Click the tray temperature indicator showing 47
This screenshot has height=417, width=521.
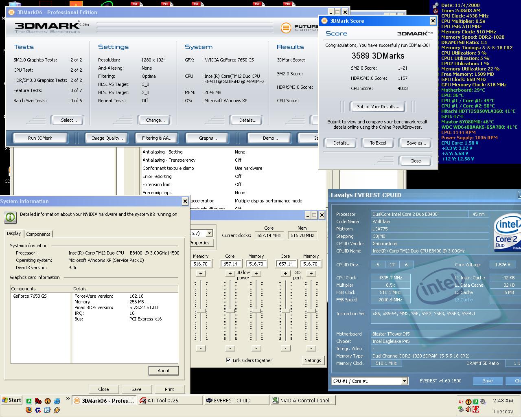(461, 402)
